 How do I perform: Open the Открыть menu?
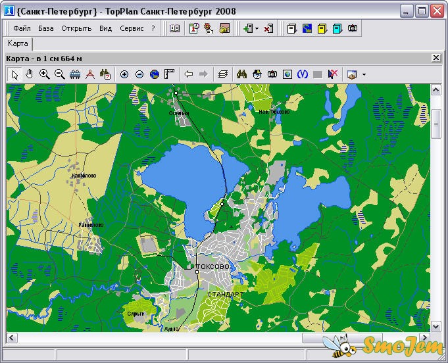click(x=76, y=28)
